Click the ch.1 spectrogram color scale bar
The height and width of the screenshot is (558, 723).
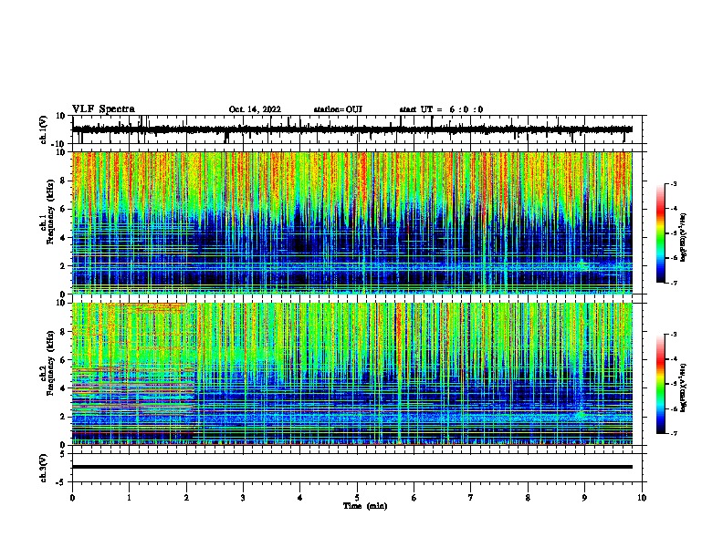(660, 233)
